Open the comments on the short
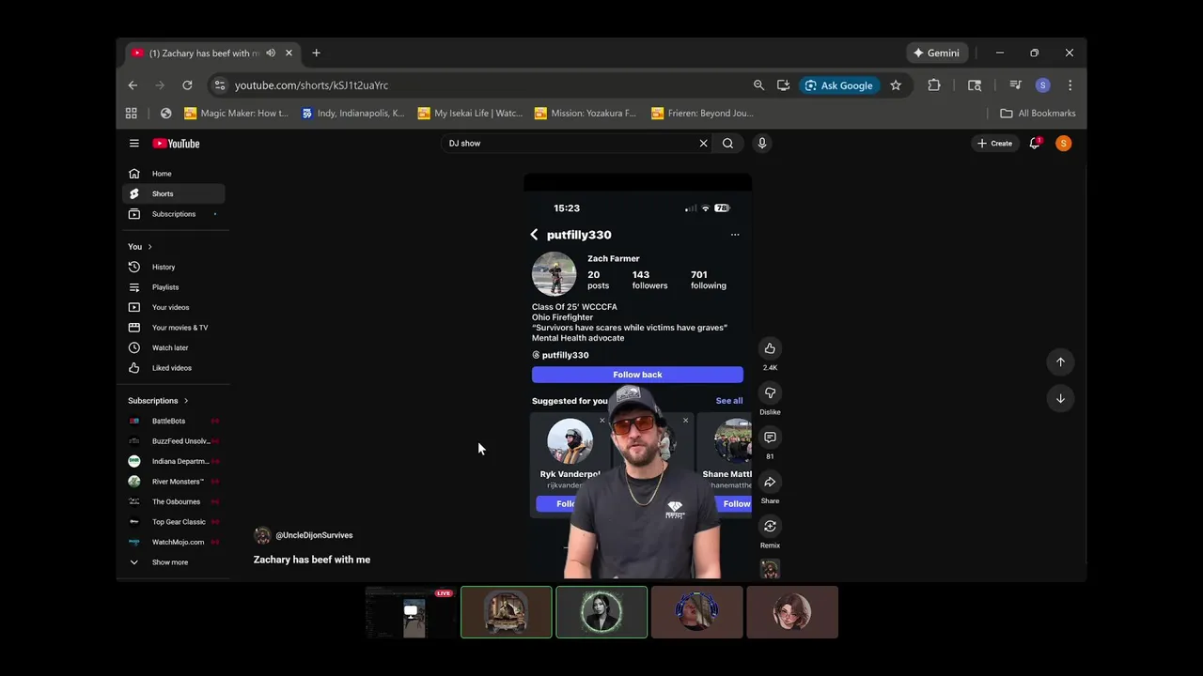Screen dimensions: 1203x676 770,438
